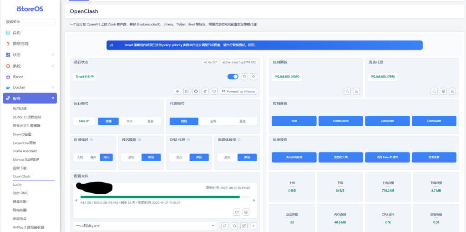Click the 搜索菜单 search field
The height and width of the screenshot is (232, 466).
[x=30, y=22]
